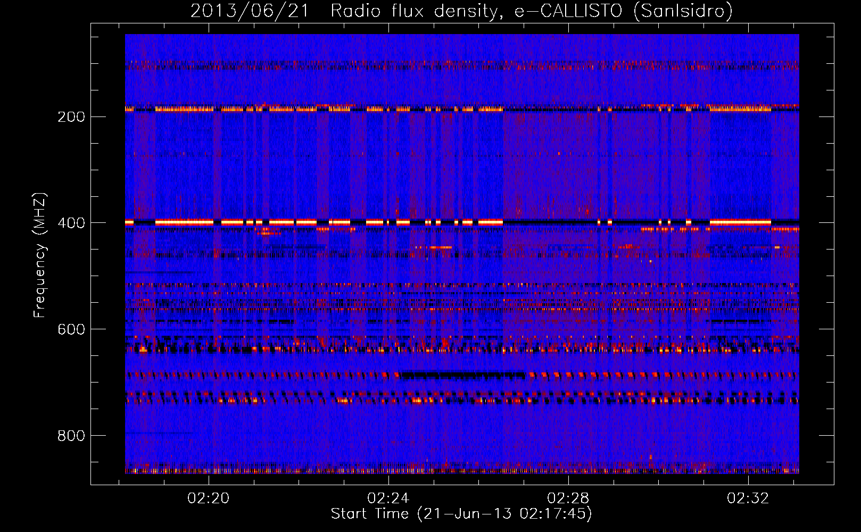The width and height of the screenshot is (861, 532).
Task: Click the 600 frequency tick label
Action: click(71, 329)
